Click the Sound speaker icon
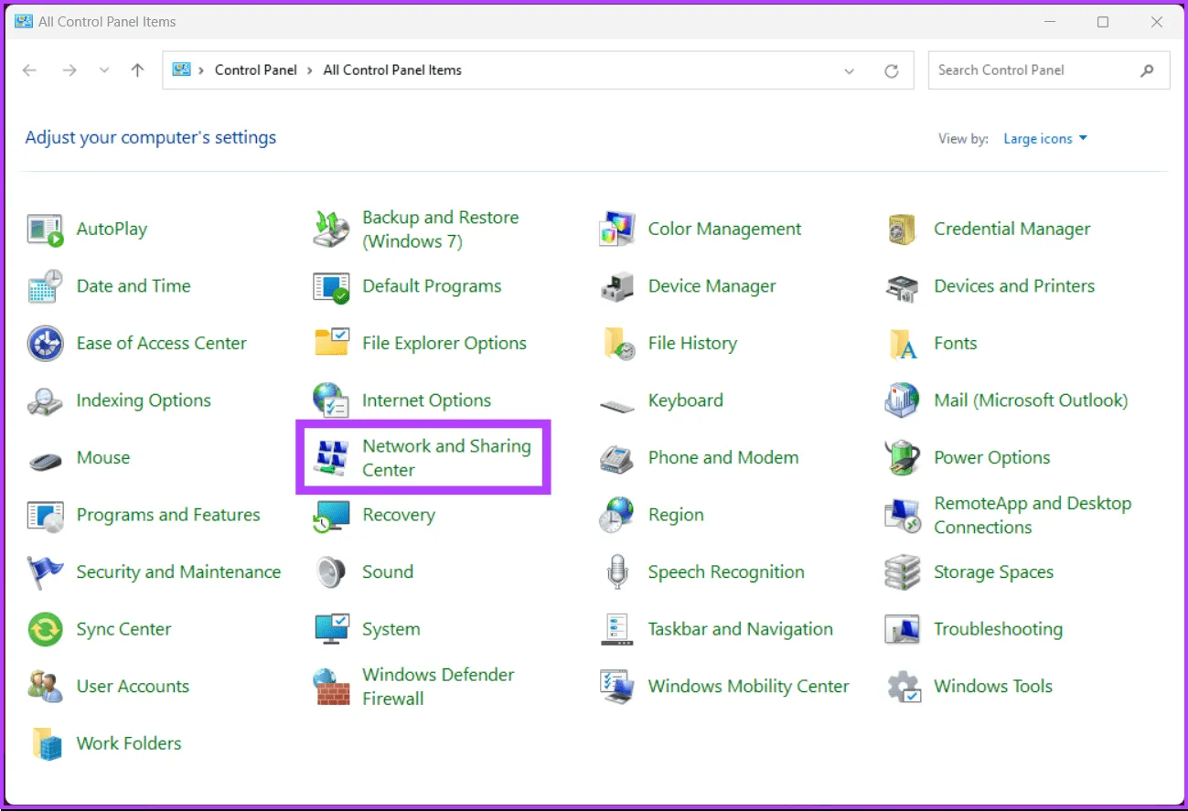The height and width of the screenshot is (811, 1188). tap(330, 572)
